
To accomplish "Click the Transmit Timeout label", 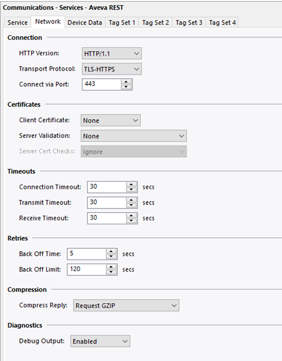I will (45, 203).
